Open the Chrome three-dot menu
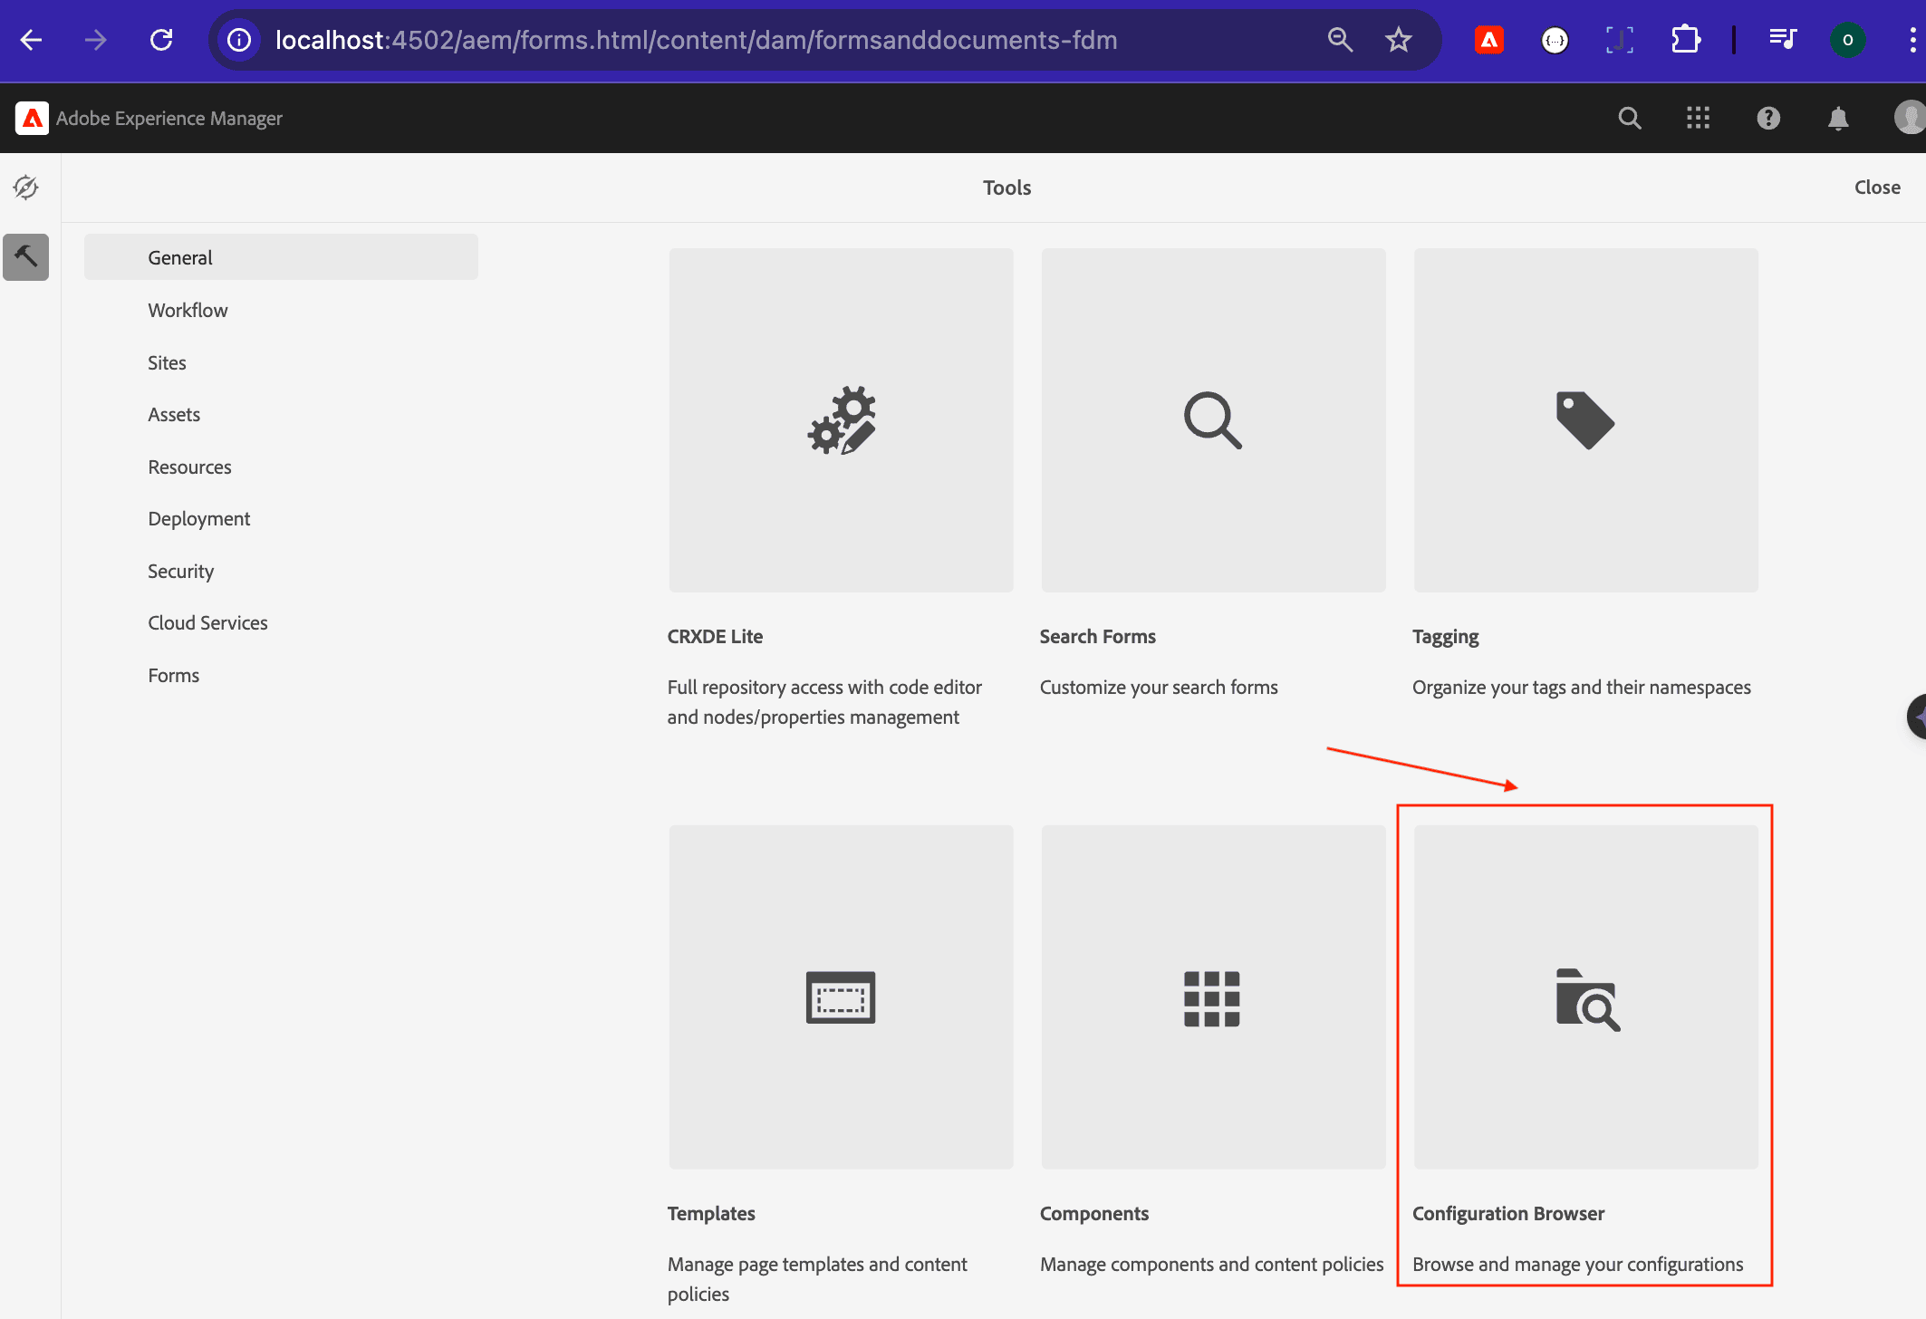The image size is (1926, 1319). tap(1912, 40)
